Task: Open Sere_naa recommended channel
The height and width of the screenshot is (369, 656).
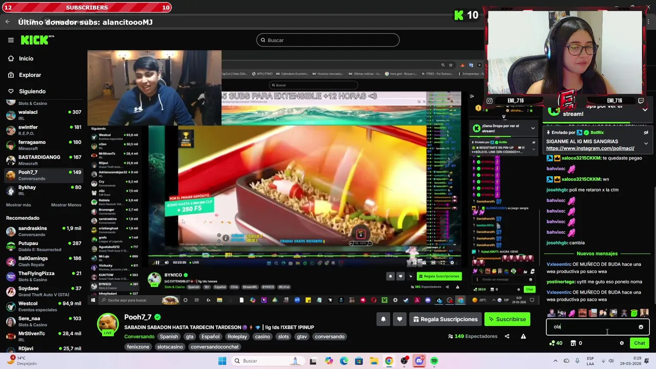Action: click(x=44, y=321)
